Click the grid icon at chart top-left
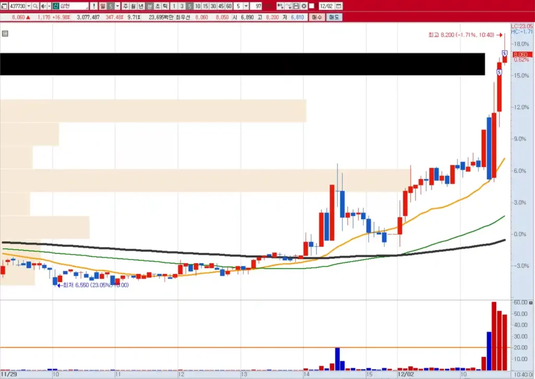Screen dimensions: 535x379 (5, 33)
